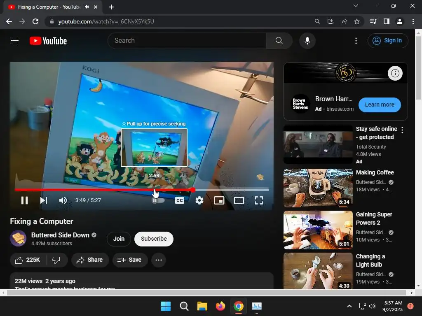Install app icon in address bar

(330, 21)
